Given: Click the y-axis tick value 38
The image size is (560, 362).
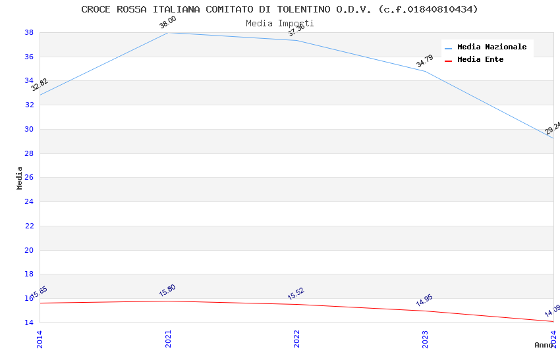Looking at the screenshot, I should [x=29, y=32].
